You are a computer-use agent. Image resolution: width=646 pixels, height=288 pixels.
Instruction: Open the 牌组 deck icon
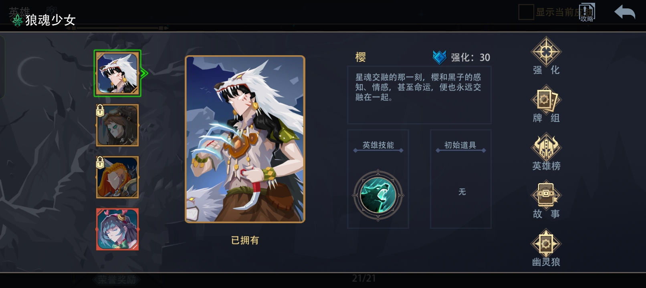click(x=546, y=100)
